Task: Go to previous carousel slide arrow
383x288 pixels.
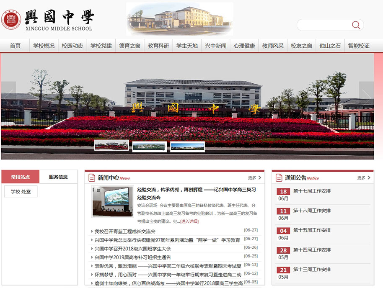Action: coord(8,94)
